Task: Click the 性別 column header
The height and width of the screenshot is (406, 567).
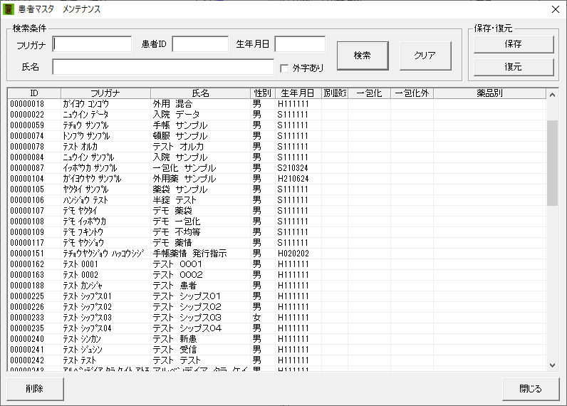Action: (261, 93)
